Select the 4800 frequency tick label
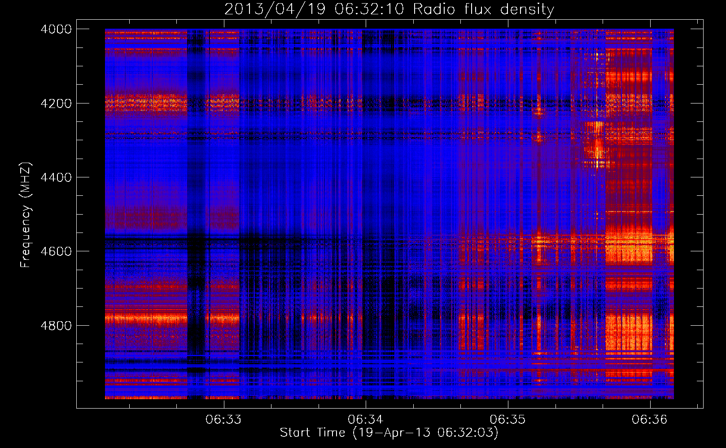This screenshot has width=726, height=448. 56,326
